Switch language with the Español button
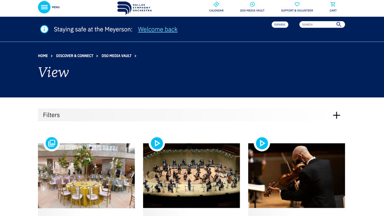 pyautogui.click(x=280, y=24)
